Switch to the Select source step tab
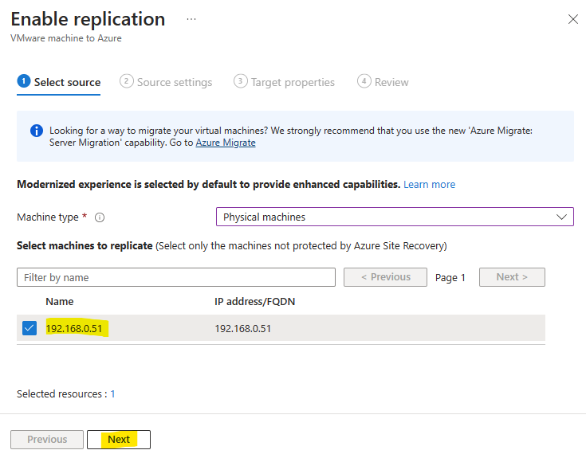The image size is (586, 454). pyautogui.click(x=59, y=82)
